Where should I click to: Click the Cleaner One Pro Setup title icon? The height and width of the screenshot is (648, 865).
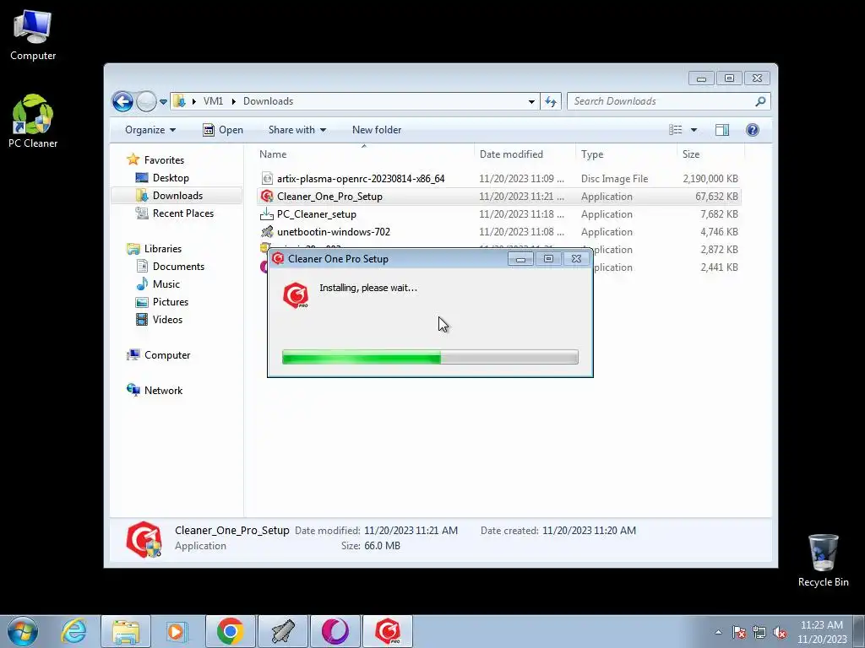coord(278,258)
